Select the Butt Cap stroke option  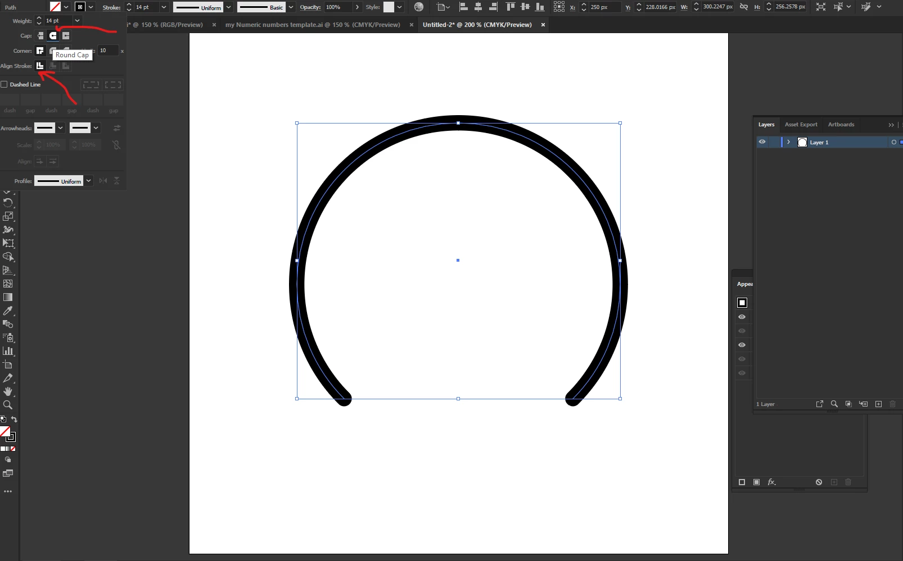click(40, 35)
